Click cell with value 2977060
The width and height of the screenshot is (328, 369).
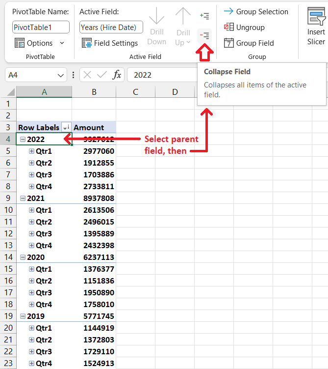[x=94, y=151]
